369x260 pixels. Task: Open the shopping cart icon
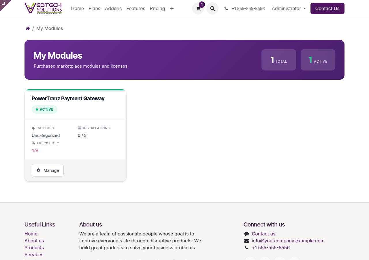(x=198, y=9)
